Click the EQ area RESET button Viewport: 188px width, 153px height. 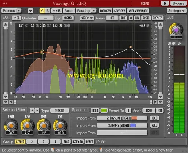(x=146, y=18)
